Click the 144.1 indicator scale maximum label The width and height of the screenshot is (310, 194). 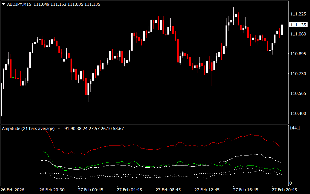click(x=295, y=128)
